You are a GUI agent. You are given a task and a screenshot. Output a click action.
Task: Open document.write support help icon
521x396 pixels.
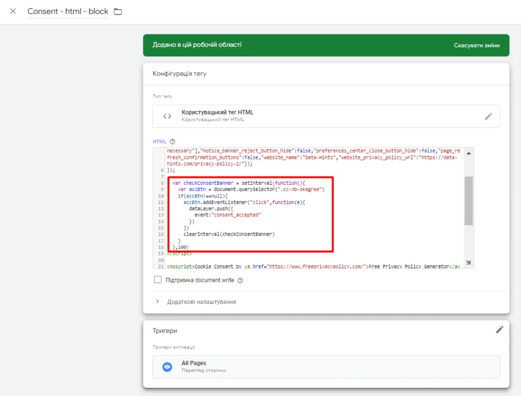(x=240, y=280)
